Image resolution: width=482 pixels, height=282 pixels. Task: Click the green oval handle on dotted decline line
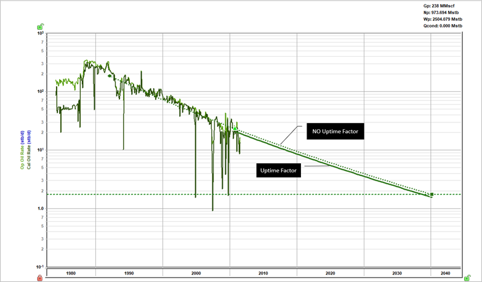click(x=110, y=76)
